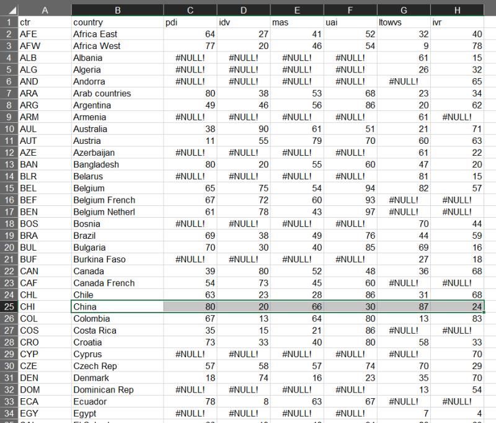Image resolution: width=496 pixels, height=423 pixels.
Task: Select row 25 header
Action: (x=9, y=306)
